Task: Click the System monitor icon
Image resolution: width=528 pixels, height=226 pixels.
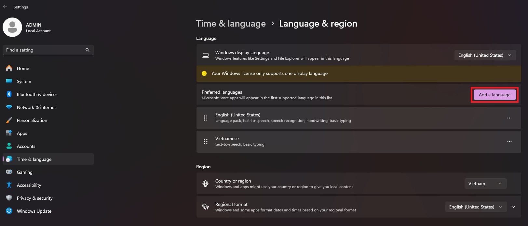Action: click(x=9, y=81)
